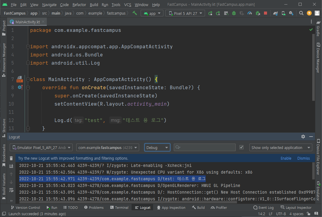Click the related XML gutter icon on line 7
The width and height of the screenshot is (322, 217).
coord(20,79)
